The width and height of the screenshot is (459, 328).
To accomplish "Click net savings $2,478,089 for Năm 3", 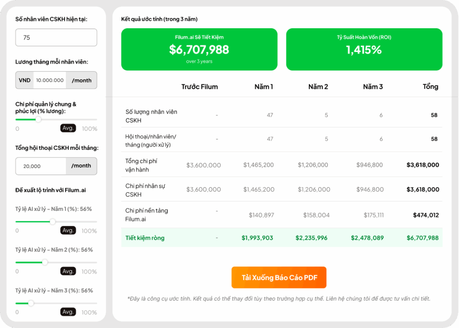I will [368, 238].
